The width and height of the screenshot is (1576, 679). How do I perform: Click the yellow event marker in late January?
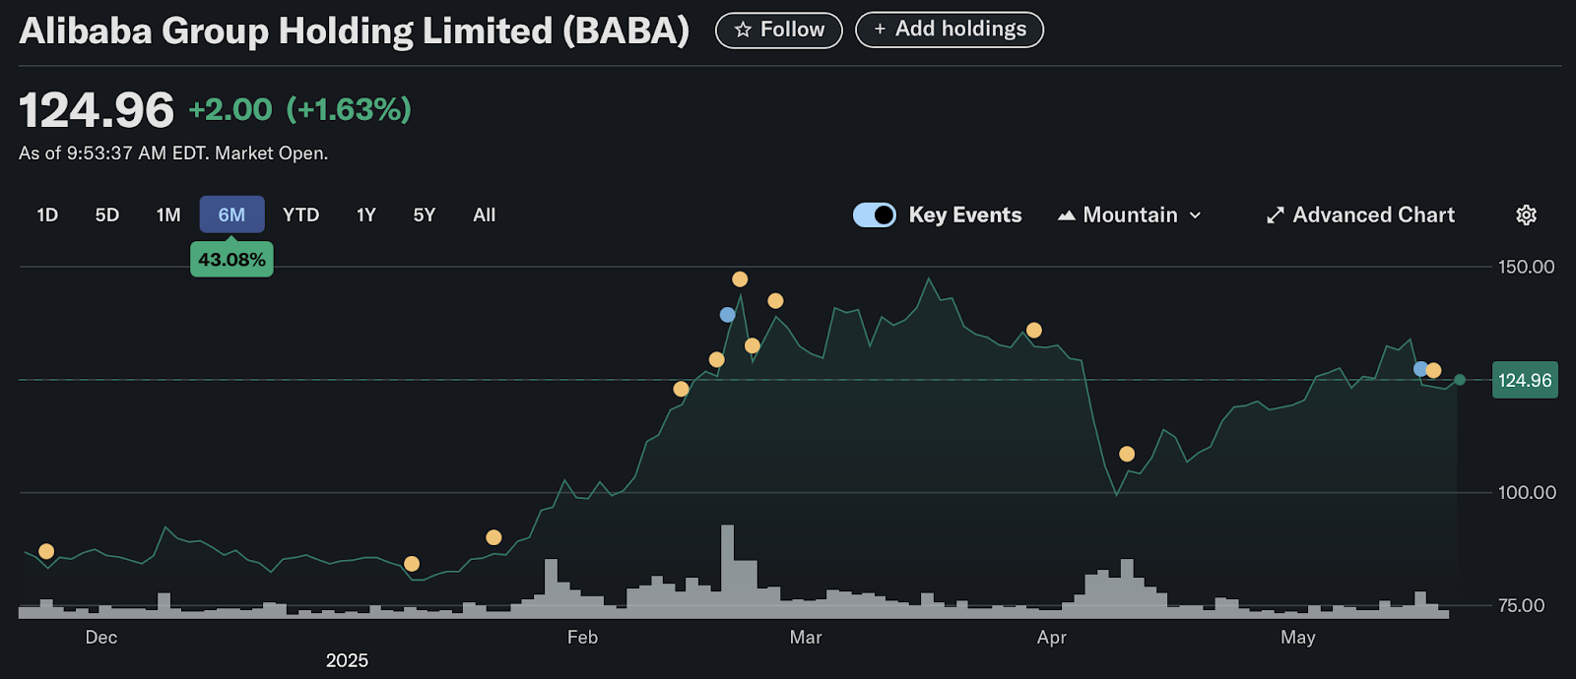(x=493, y=537)
